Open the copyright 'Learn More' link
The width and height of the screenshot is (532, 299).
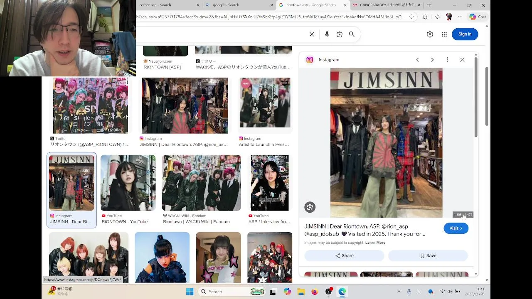coord(375,243)
